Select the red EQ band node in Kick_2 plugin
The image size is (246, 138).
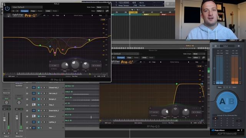[63, 50]
